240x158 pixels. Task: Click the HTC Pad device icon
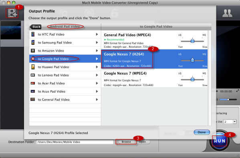[x=33, y=34]
